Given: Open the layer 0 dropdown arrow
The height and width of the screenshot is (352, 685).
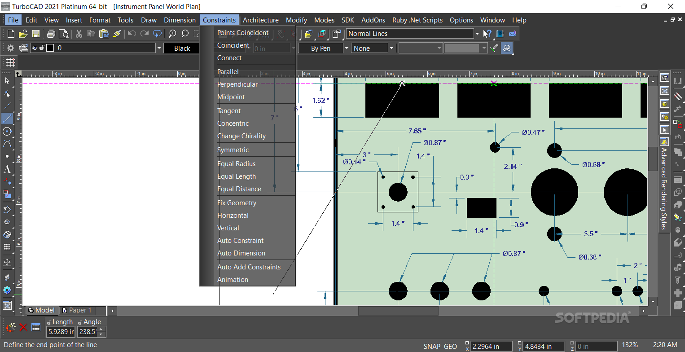Looking at the screenshot, I should [158, 48].
